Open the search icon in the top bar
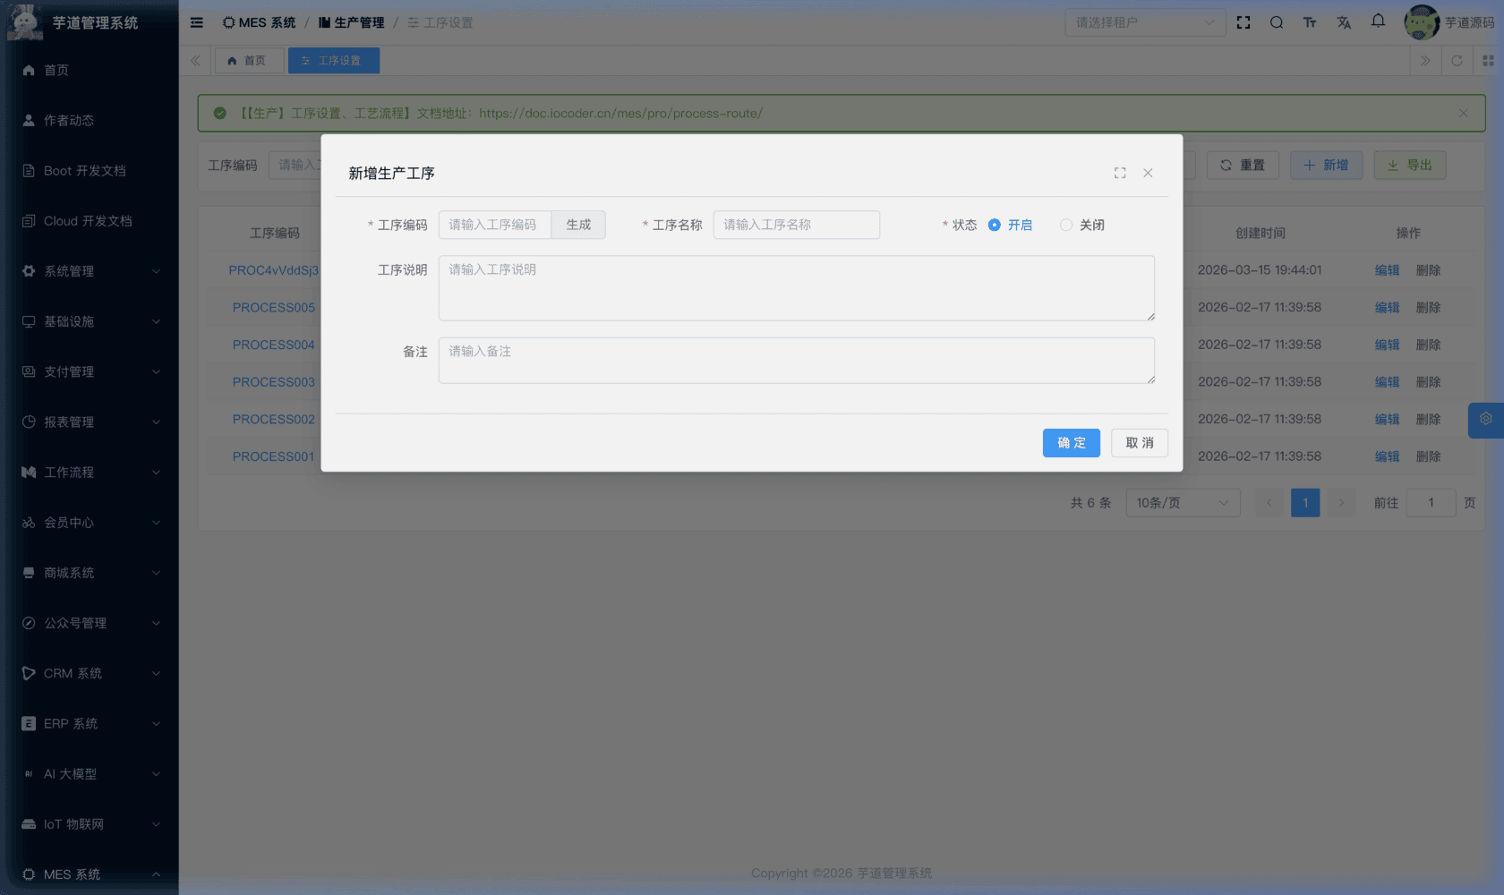The width and height of the screenshot is (1504, 895). click(1277, 22)
